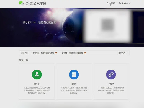Click the user icon beside 立即注册
The image size is (144, 108).
click(107, 3)
